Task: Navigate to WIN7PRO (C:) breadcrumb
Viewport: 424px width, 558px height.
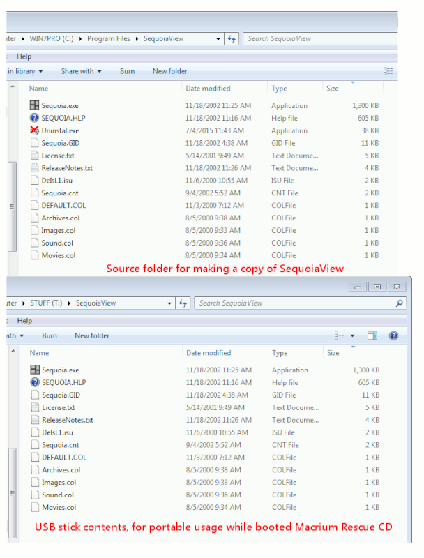Action: point(52,38)
